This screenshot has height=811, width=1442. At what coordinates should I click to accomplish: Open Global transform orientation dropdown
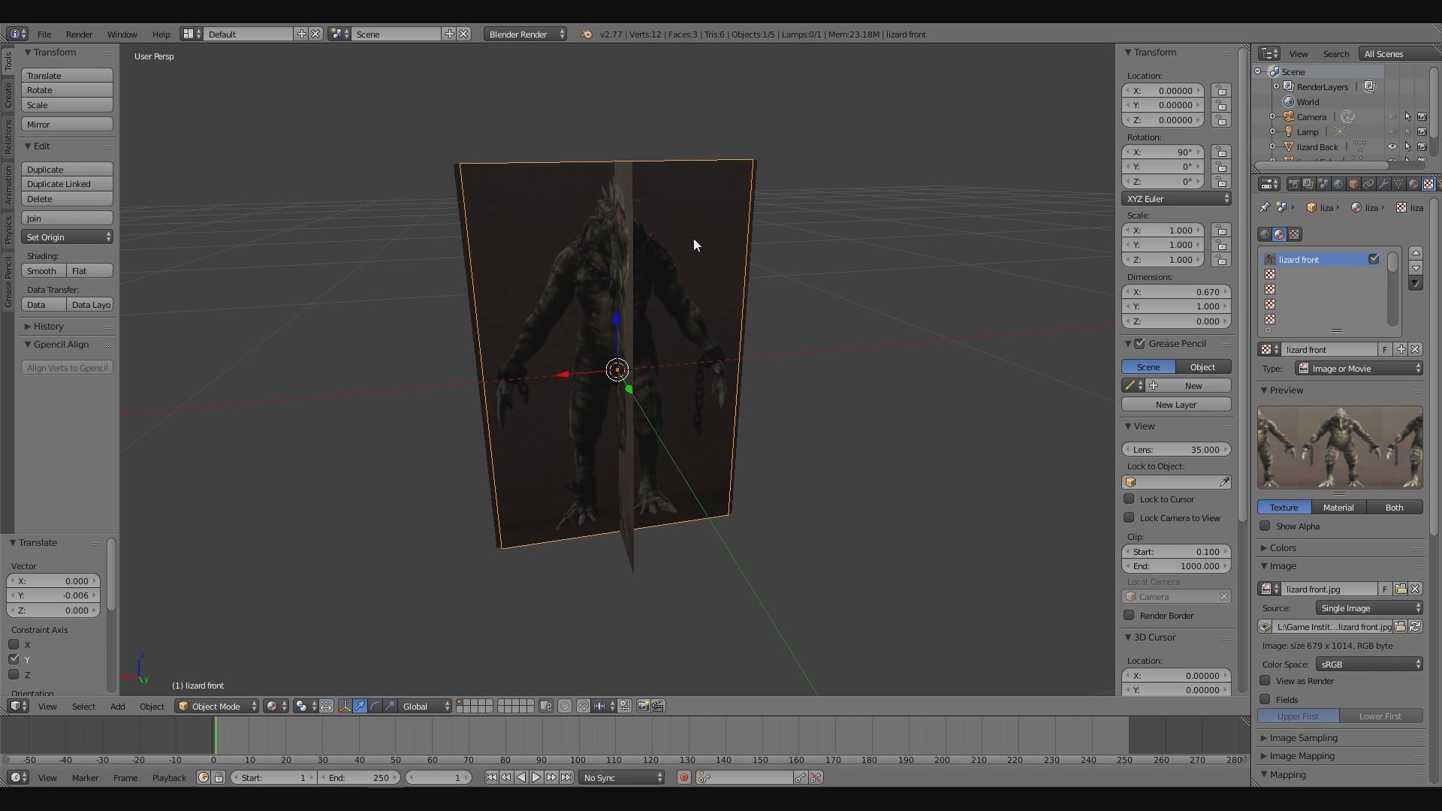click(425, 707)
